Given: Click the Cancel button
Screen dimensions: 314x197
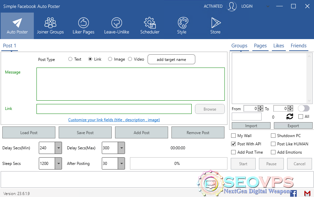Looking at the screenshot, I should 300,164.
